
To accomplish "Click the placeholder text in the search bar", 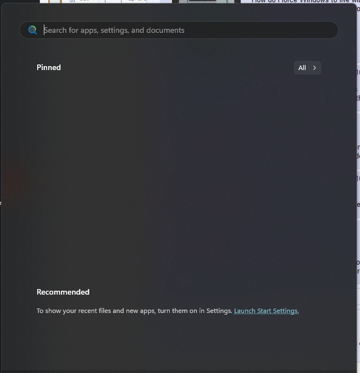I will 114,30.
